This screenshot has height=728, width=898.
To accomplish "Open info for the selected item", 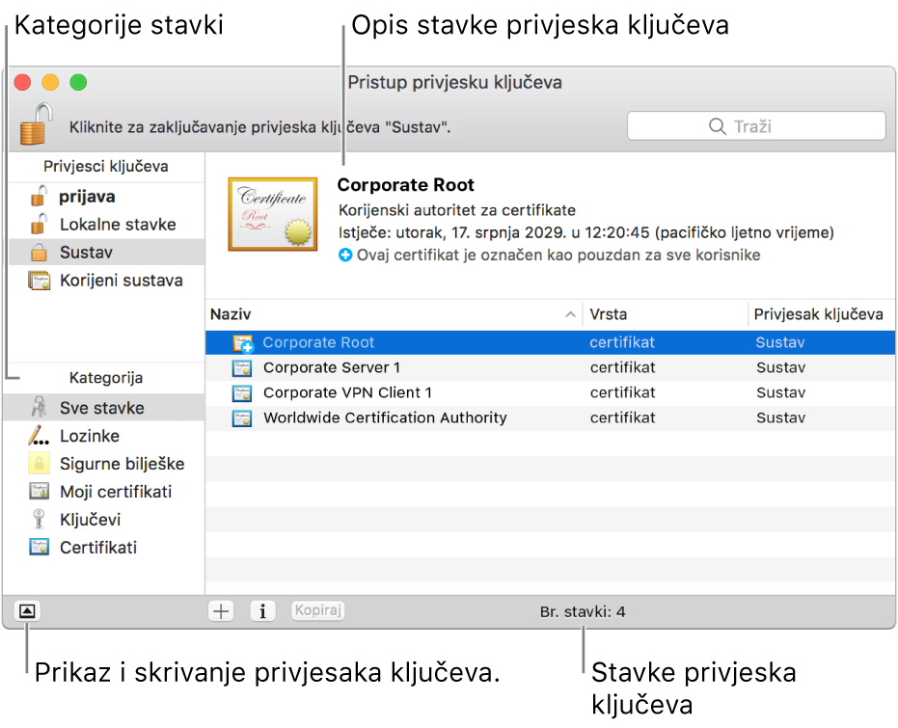I will coord(263,611).
